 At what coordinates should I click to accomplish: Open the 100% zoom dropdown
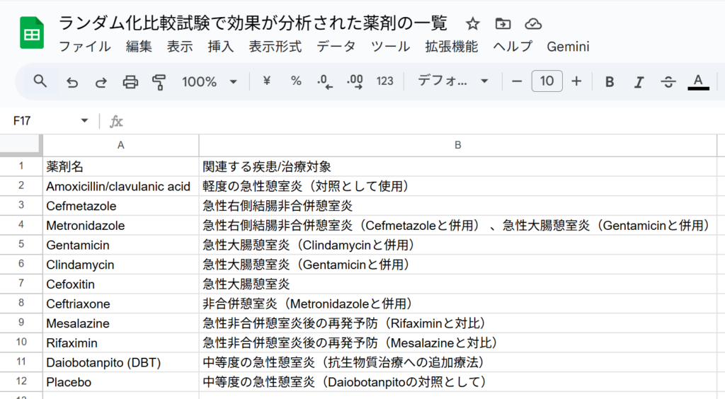209,82
